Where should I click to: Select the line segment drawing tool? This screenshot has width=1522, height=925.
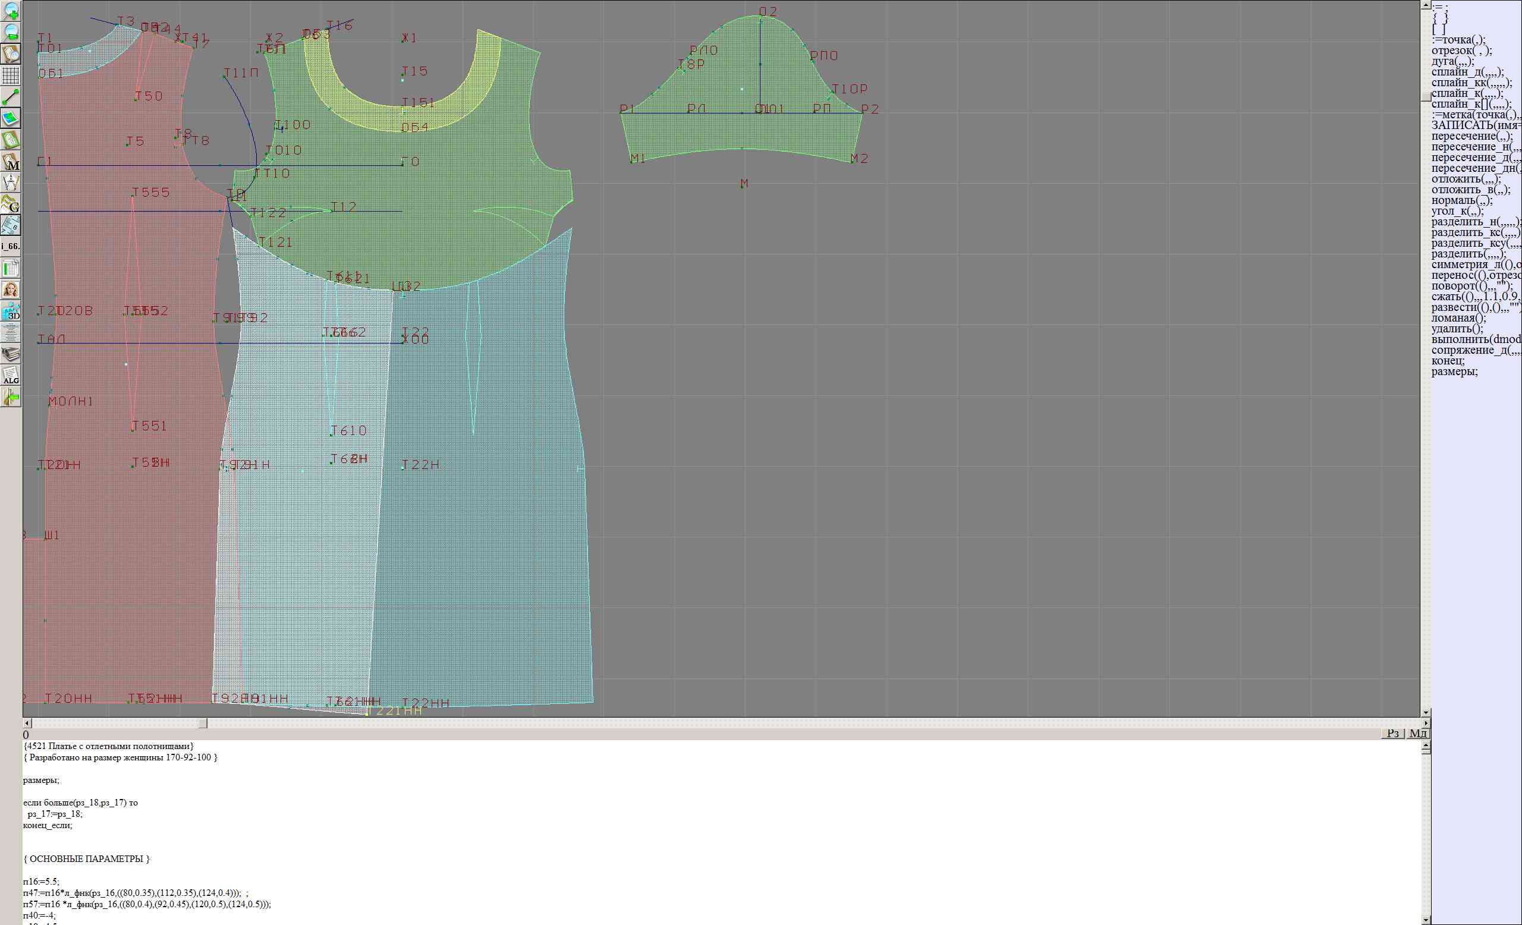click(x=11, y=97)
